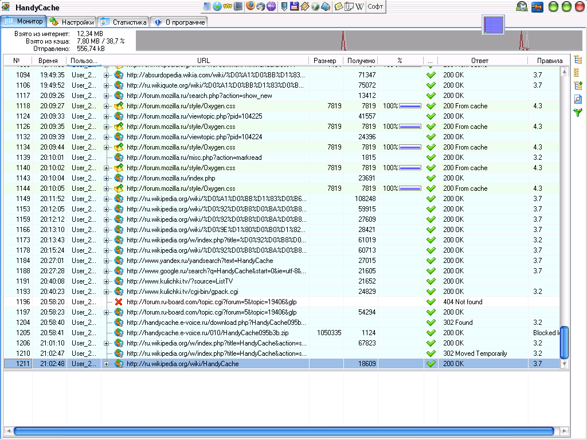
Task: Click the cached-file icon on row 1118
Action: (x=119, y=106)
